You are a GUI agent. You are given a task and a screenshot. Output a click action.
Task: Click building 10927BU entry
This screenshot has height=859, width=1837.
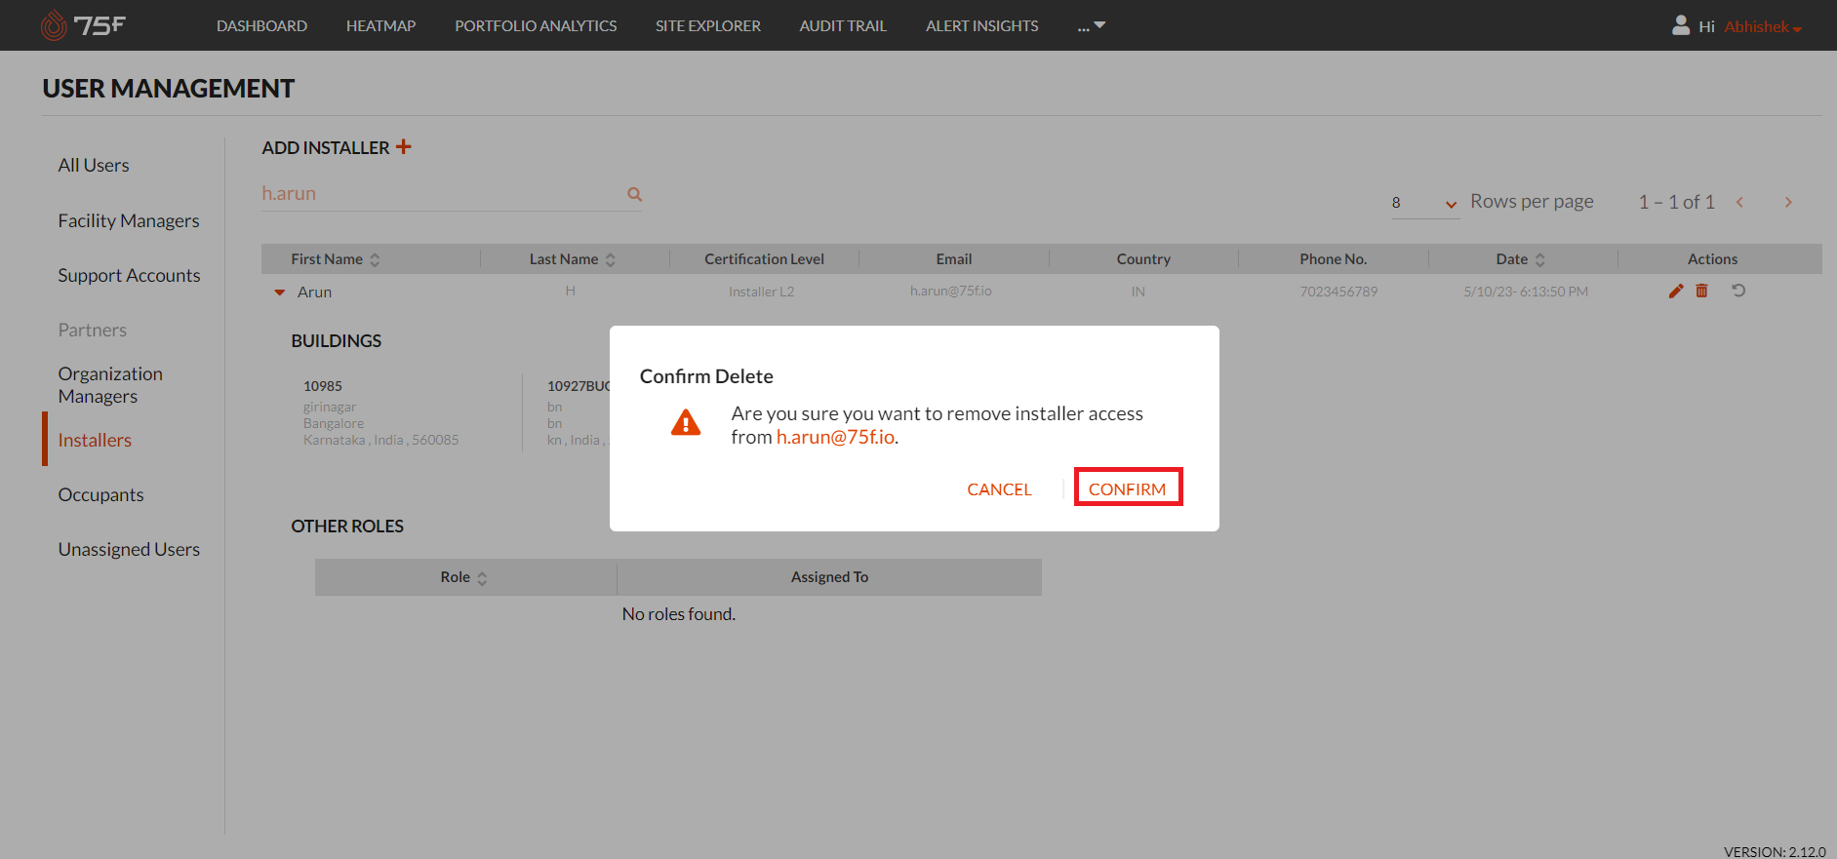pyautogui.click(x=579, y=412)
